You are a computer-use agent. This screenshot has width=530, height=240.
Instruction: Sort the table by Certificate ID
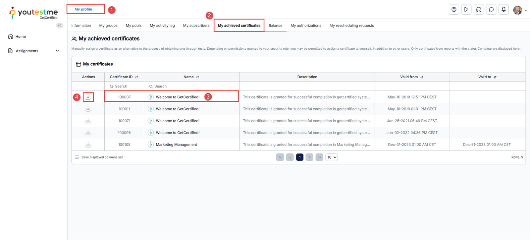[x=136, y=77]
